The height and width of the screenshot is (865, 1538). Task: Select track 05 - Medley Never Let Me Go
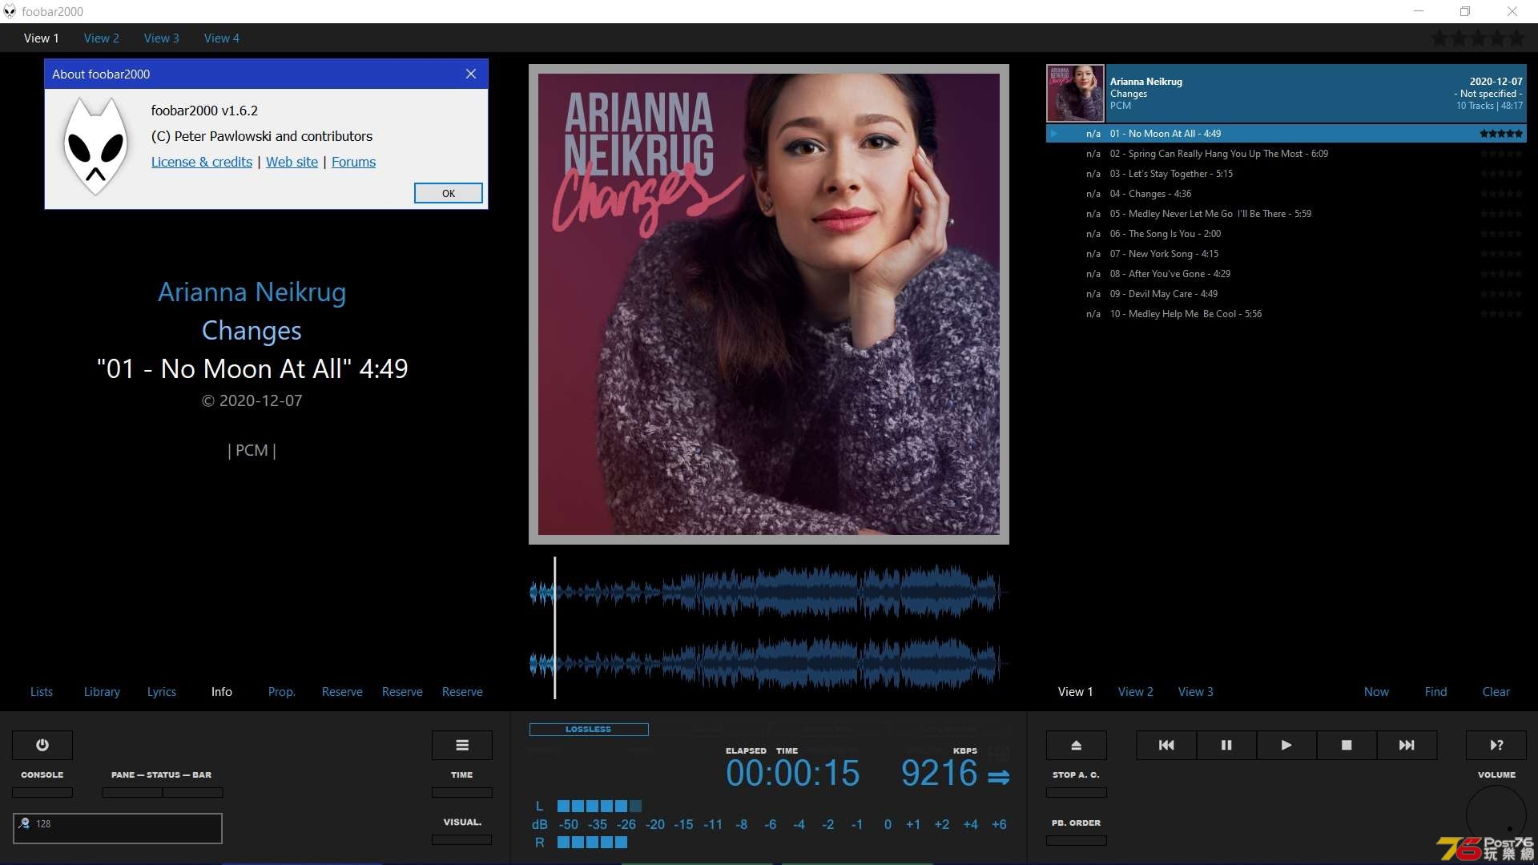point(1286,214)
